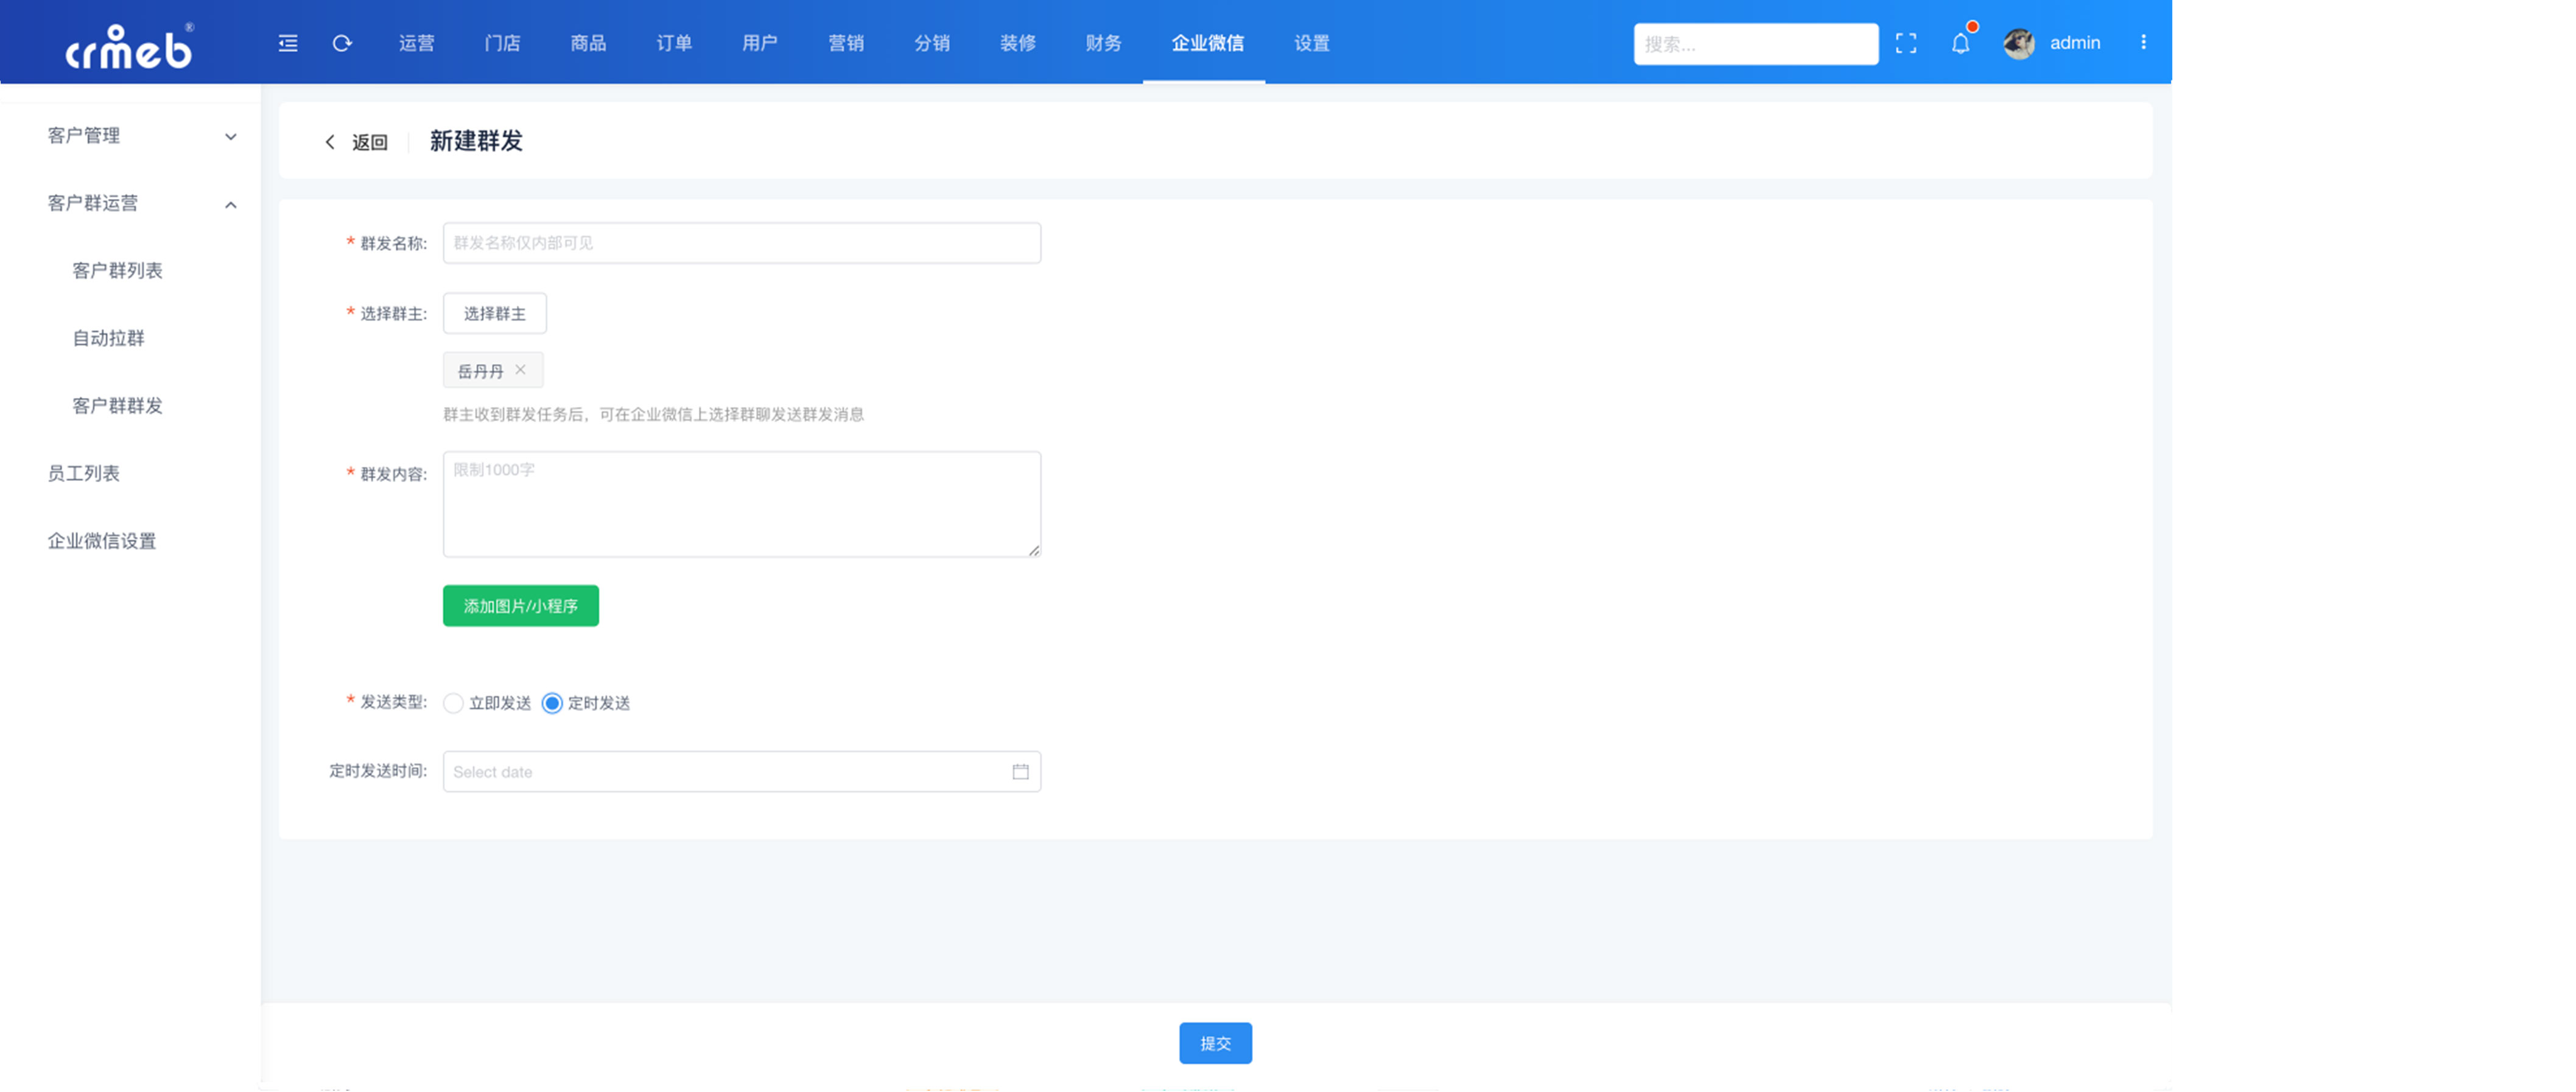The image size is (2576, 1092).
Task: Click the 选择群主 button
Action: pos(495,313)
